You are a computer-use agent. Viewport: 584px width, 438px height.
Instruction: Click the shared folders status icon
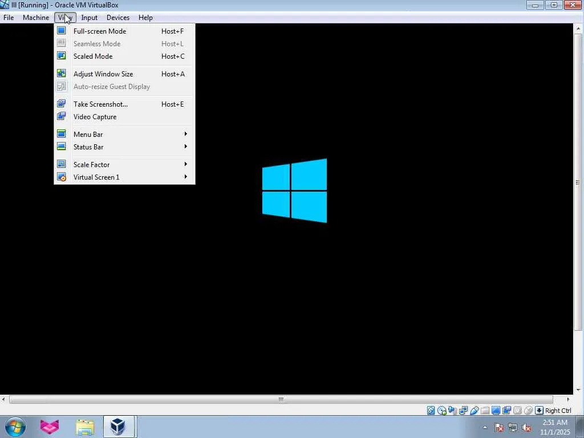[485, 411]
